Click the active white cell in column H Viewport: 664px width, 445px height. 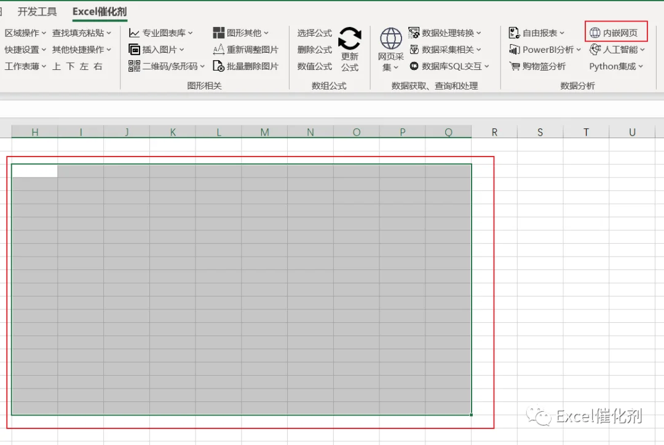click(34, 171)
